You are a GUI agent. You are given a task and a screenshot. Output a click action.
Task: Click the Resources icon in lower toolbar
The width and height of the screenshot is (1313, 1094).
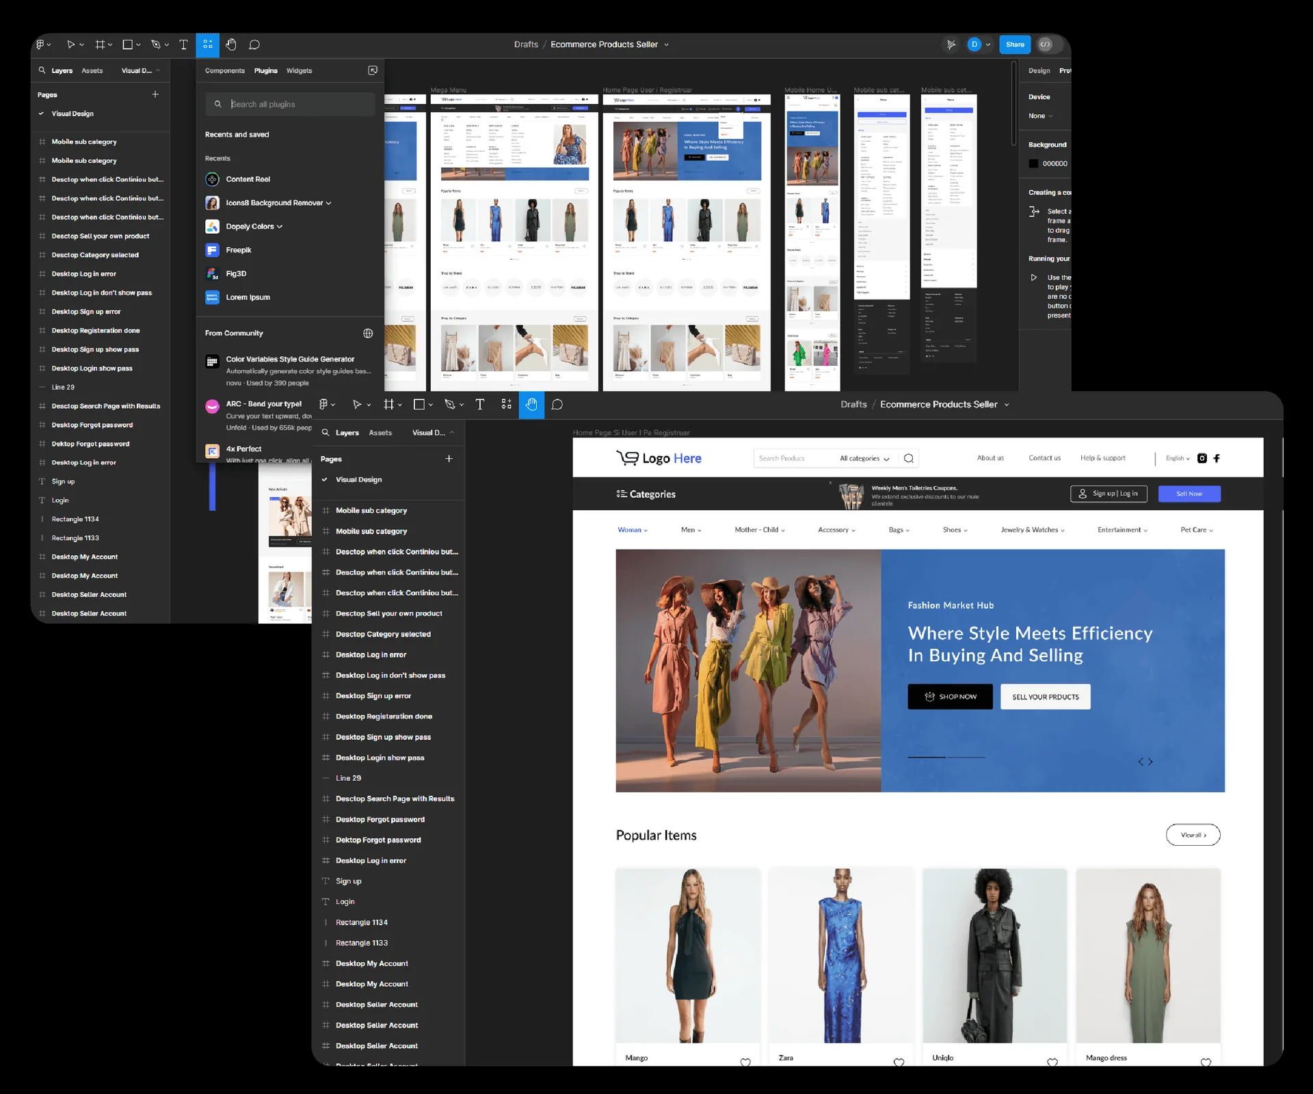506,404
